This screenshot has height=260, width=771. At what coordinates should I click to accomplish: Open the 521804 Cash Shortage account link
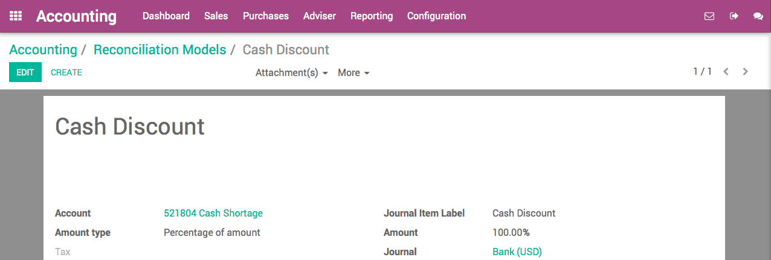tap(213, 213)
